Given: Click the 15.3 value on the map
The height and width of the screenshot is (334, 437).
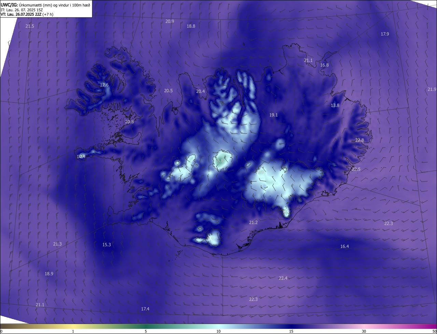Looking at the screenshot, I should [107, 245].
